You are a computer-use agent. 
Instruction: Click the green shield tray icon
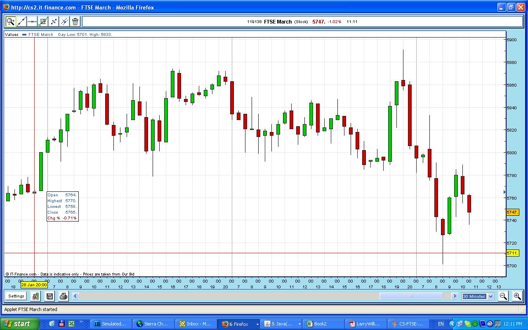pos(467,324)
